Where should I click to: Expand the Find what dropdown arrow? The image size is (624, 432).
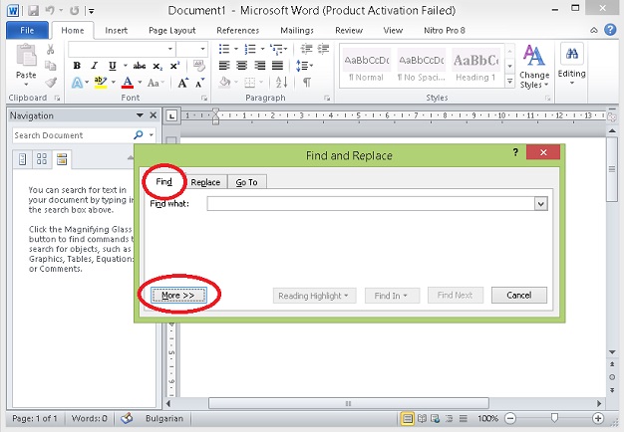tap(540, 204)
